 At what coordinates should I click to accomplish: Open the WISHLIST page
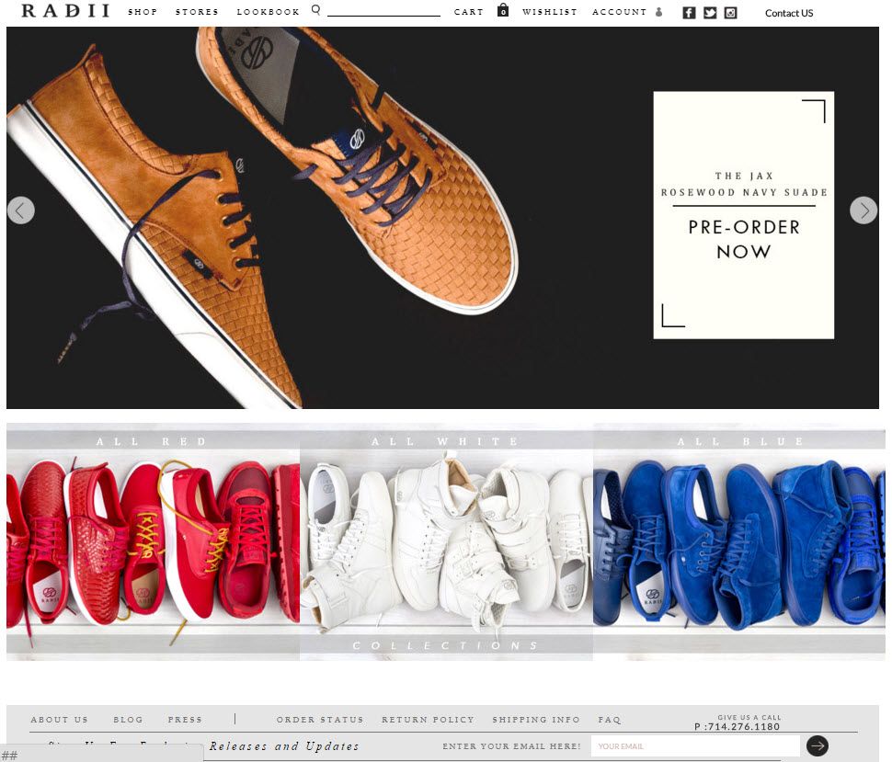coord(550,12)
